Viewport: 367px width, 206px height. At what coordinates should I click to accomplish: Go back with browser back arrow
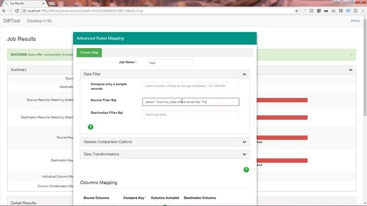pyautogui.click(x=4, y=11)
